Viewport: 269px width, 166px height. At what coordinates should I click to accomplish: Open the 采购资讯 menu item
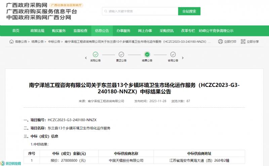click(x=166, y=31)
